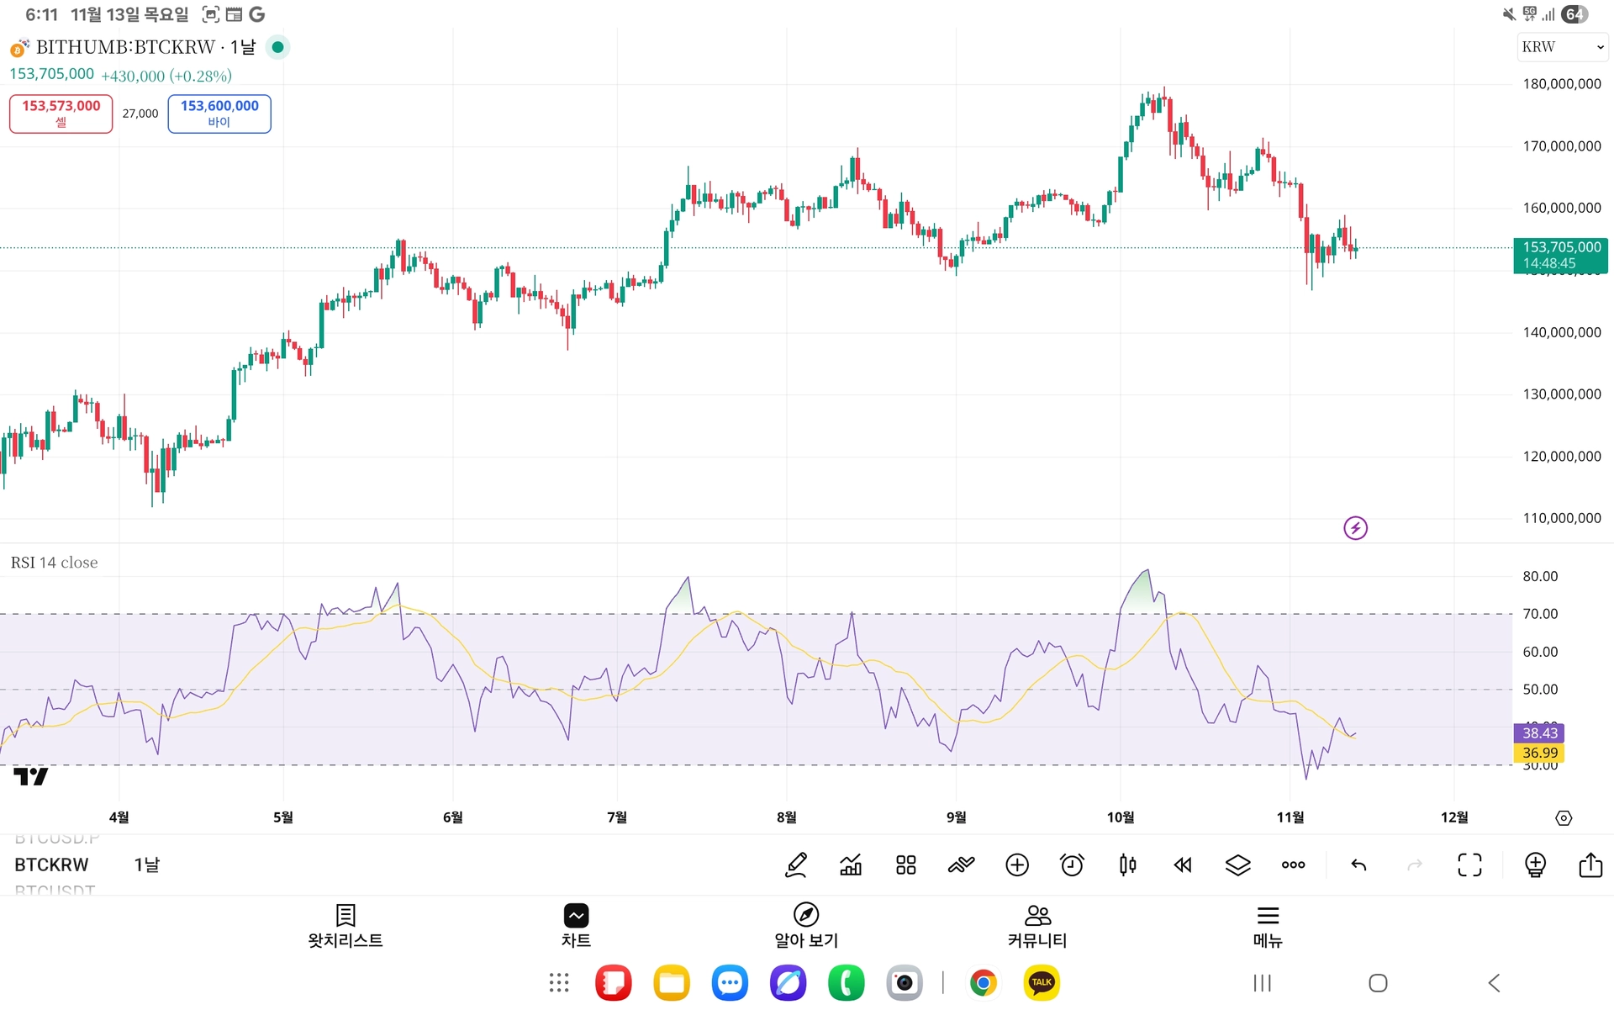Open the 1날 interval selector
This screenshot has width=1614, height=1010.
147,865
